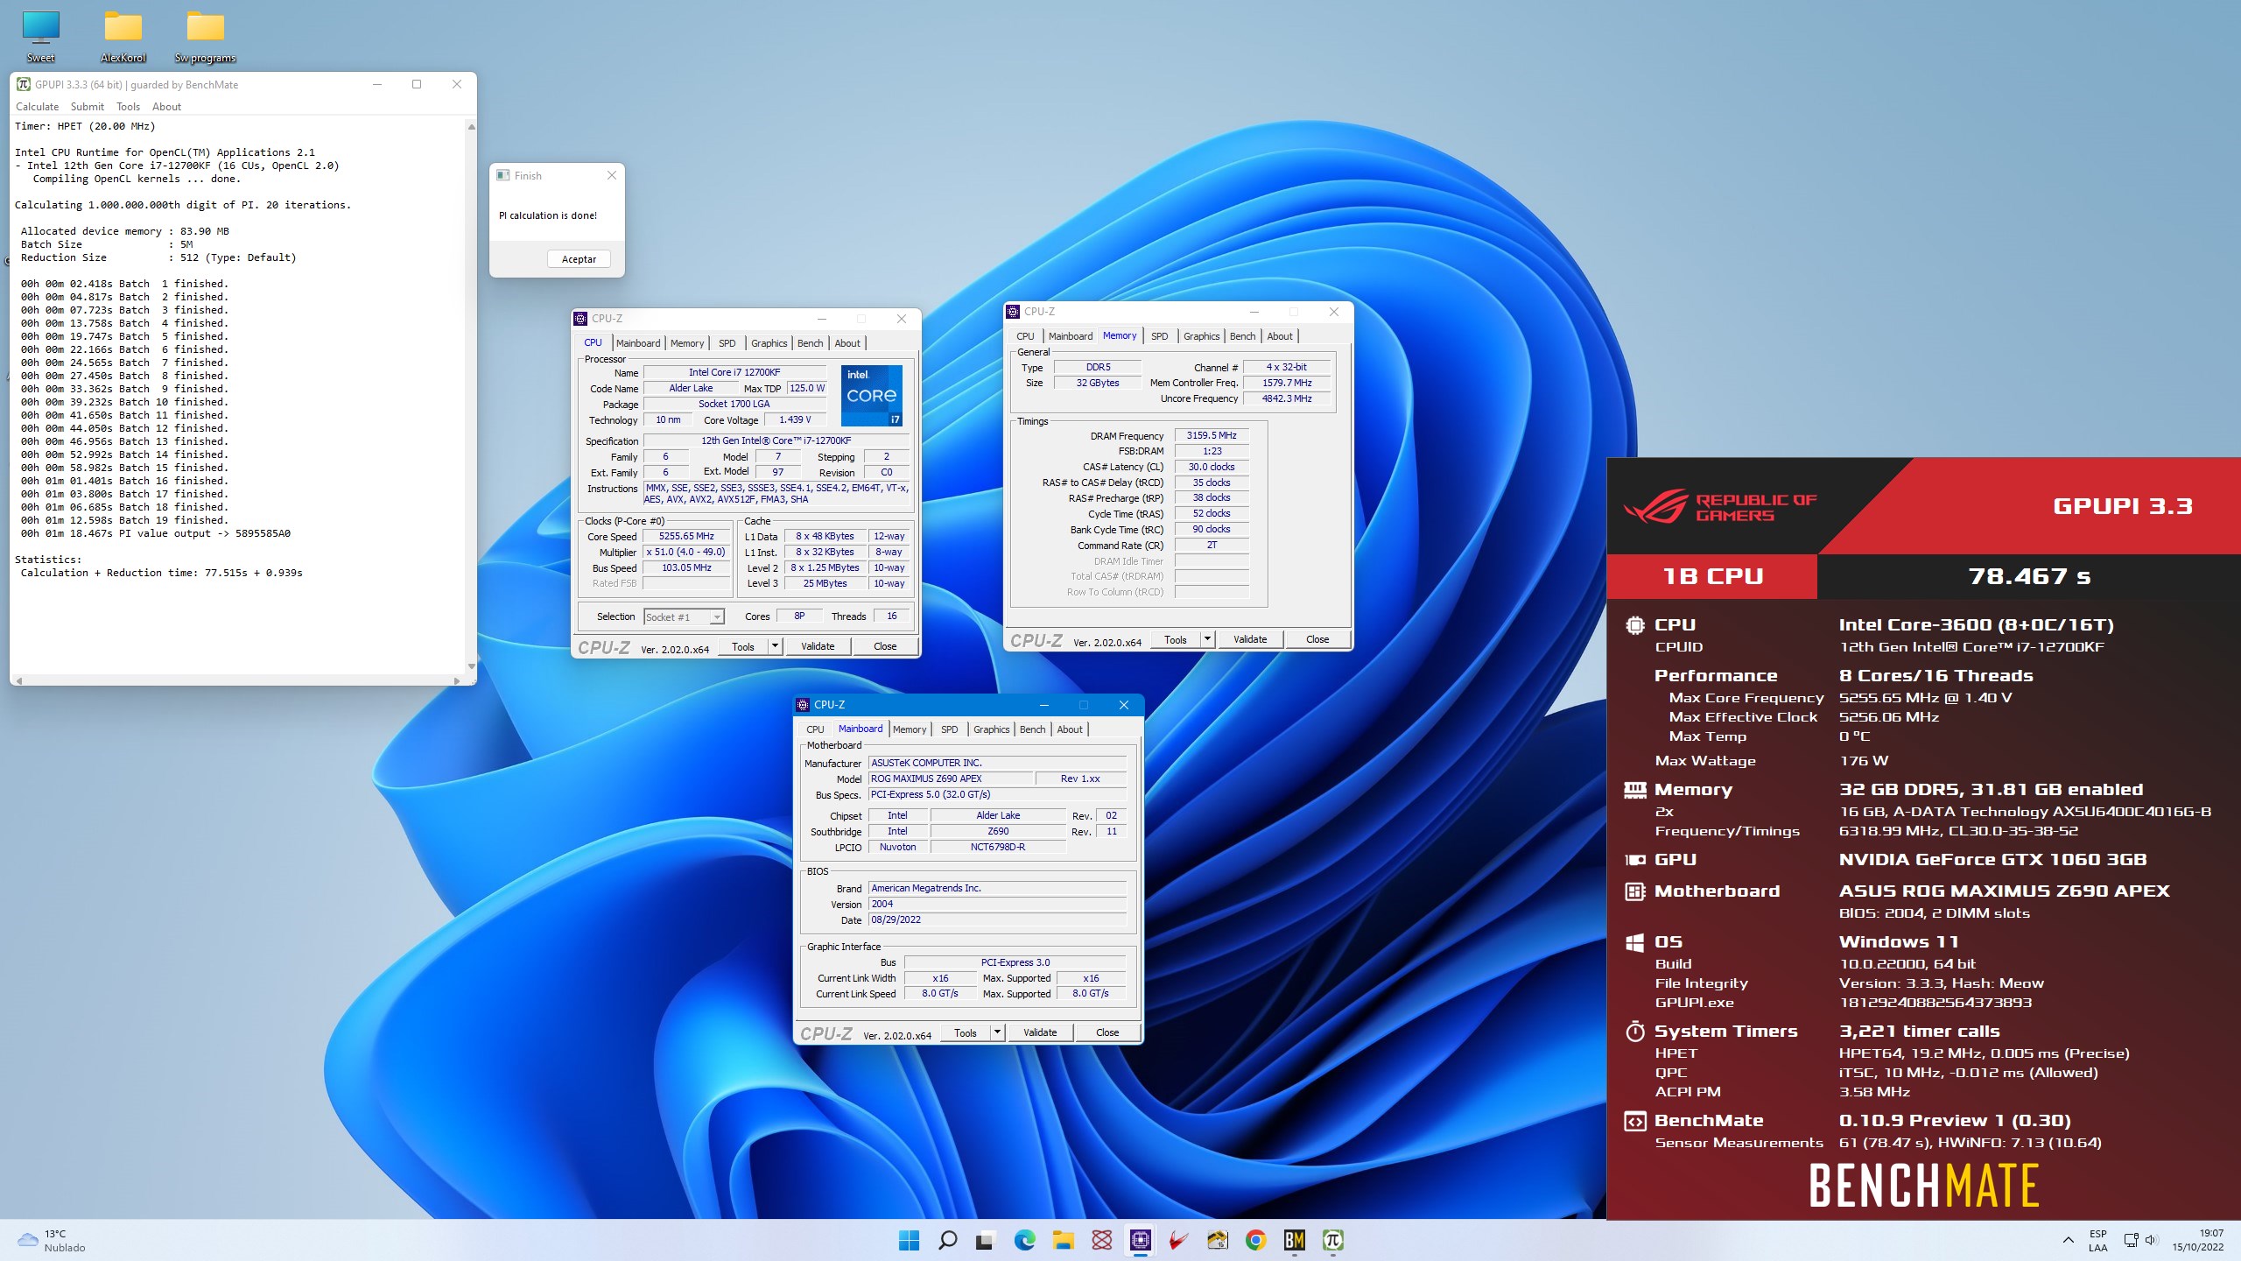This screenshot has width=2241, height=1261.
Task: Click BENCHMATE logo at panel bottom
Action: tap(1924, 1185)
